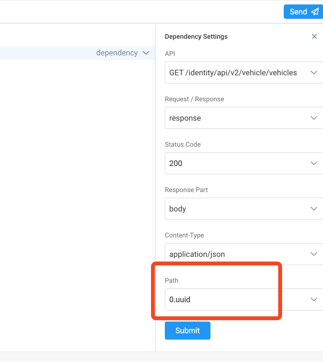Click the API label
Screen dimensions: 323x362
pos(170,54)
